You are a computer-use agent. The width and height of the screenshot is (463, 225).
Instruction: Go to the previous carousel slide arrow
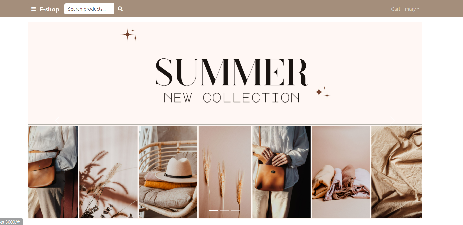[x=58, y=120]
